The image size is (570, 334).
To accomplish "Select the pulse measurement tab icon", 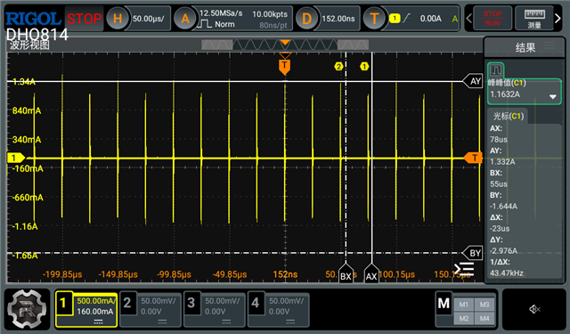I will point(495,69).
